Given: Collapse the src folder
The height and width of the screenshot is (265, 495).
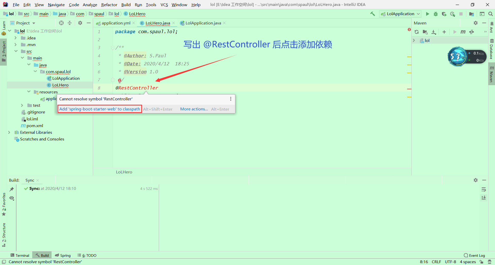Looking at the screenshot, I should pos(16,51).
